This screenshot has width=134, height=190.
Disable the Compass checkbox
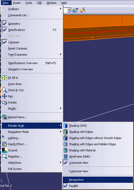[x=4, y=42]
